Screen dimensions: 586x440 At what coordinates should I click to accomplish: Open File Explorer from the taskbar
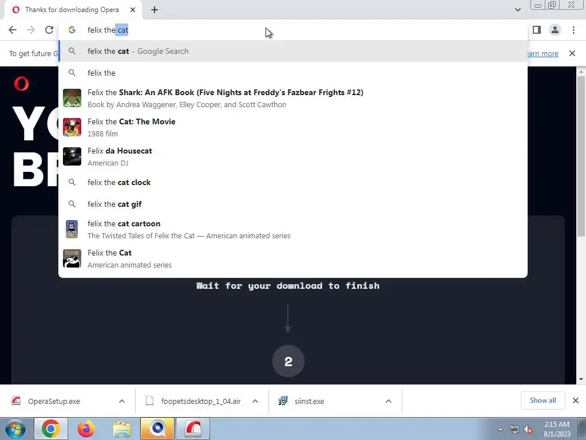pos(122,429)
